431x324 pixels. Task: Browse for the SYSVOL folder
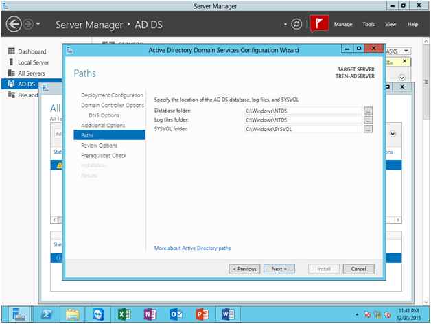369,129
